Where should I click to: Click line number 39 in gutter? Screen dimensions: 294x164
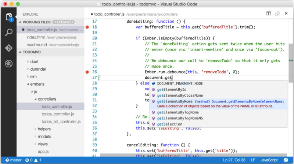pos(94,145)
